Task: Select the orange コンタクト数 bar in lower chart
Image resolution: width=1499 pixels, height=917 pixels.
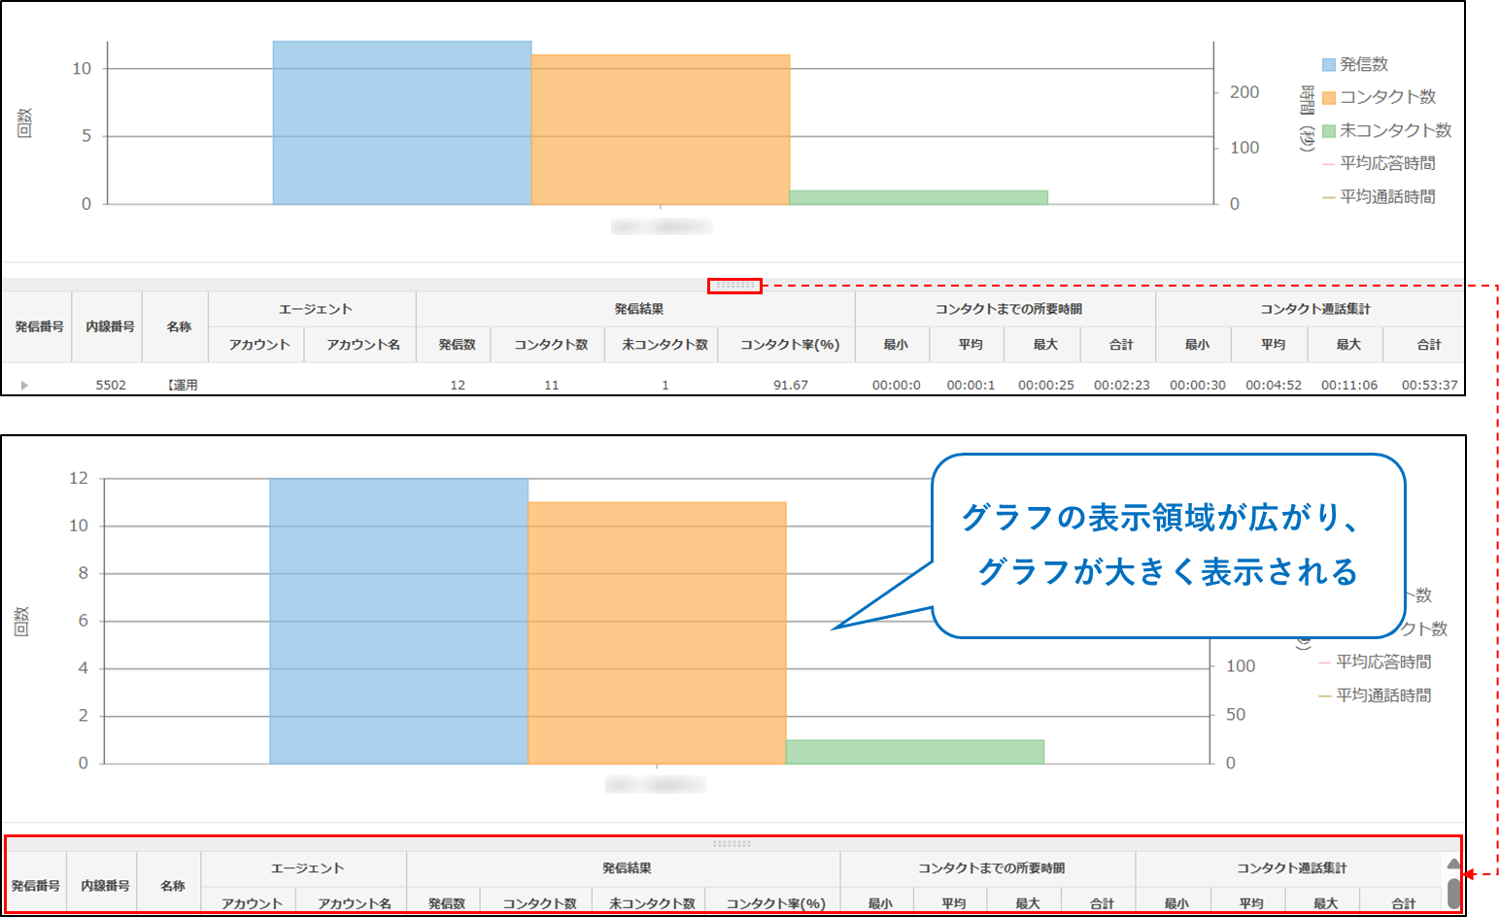Action: tap(657, 632)
